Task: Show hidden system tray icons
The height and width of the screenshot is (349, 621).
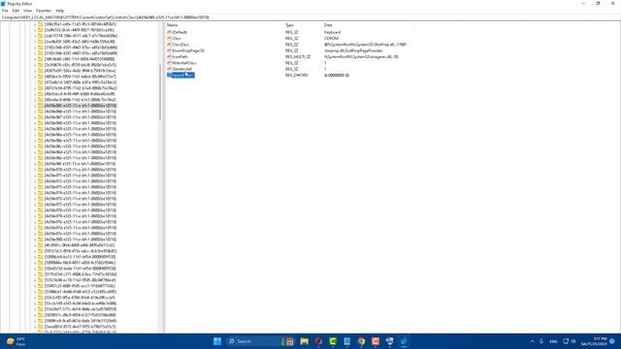Action: 533,341
